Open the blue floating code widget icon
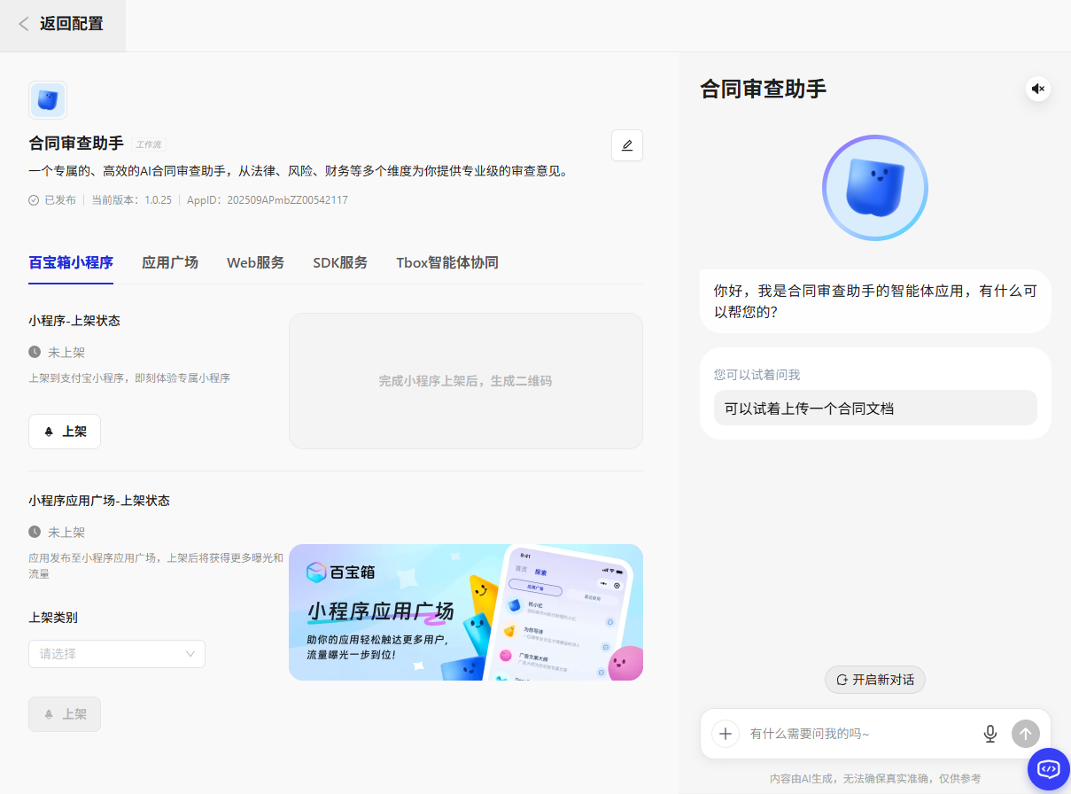 (x=1048, y=768)
